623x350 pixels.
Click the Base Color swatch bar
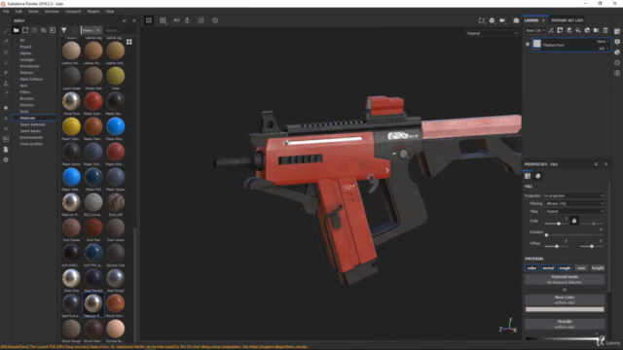(x=565, y=309)
